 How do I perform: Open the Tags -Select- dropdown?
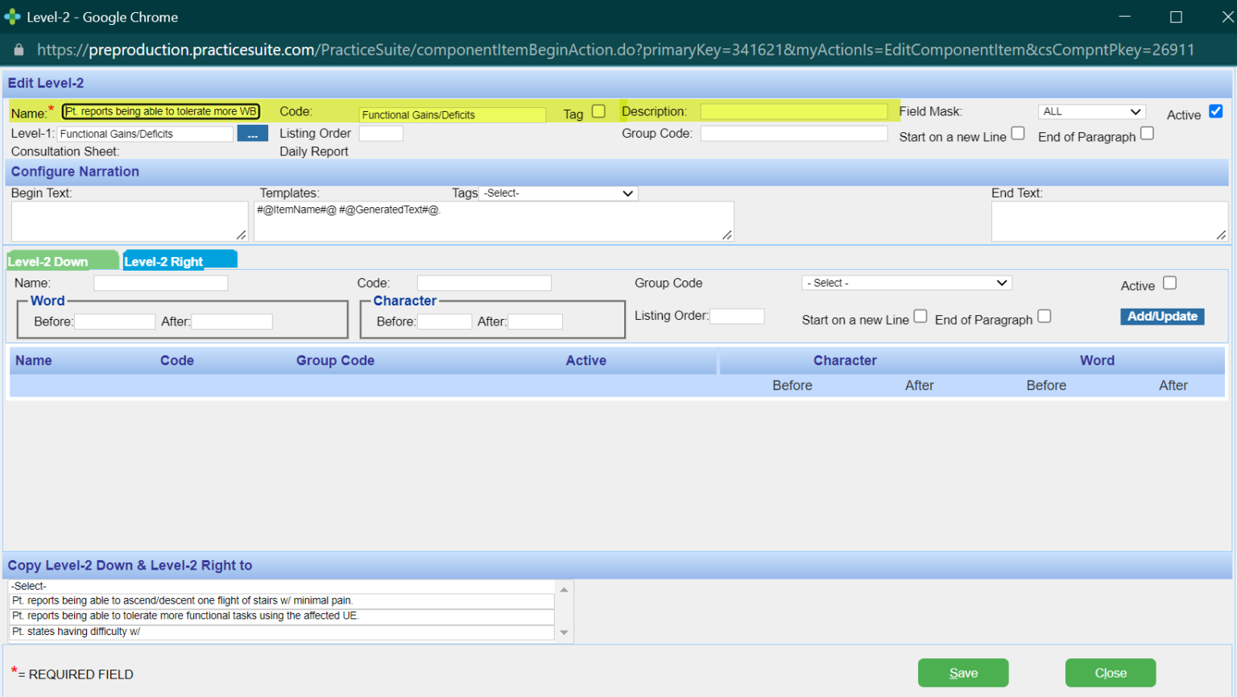click(558, 193)
